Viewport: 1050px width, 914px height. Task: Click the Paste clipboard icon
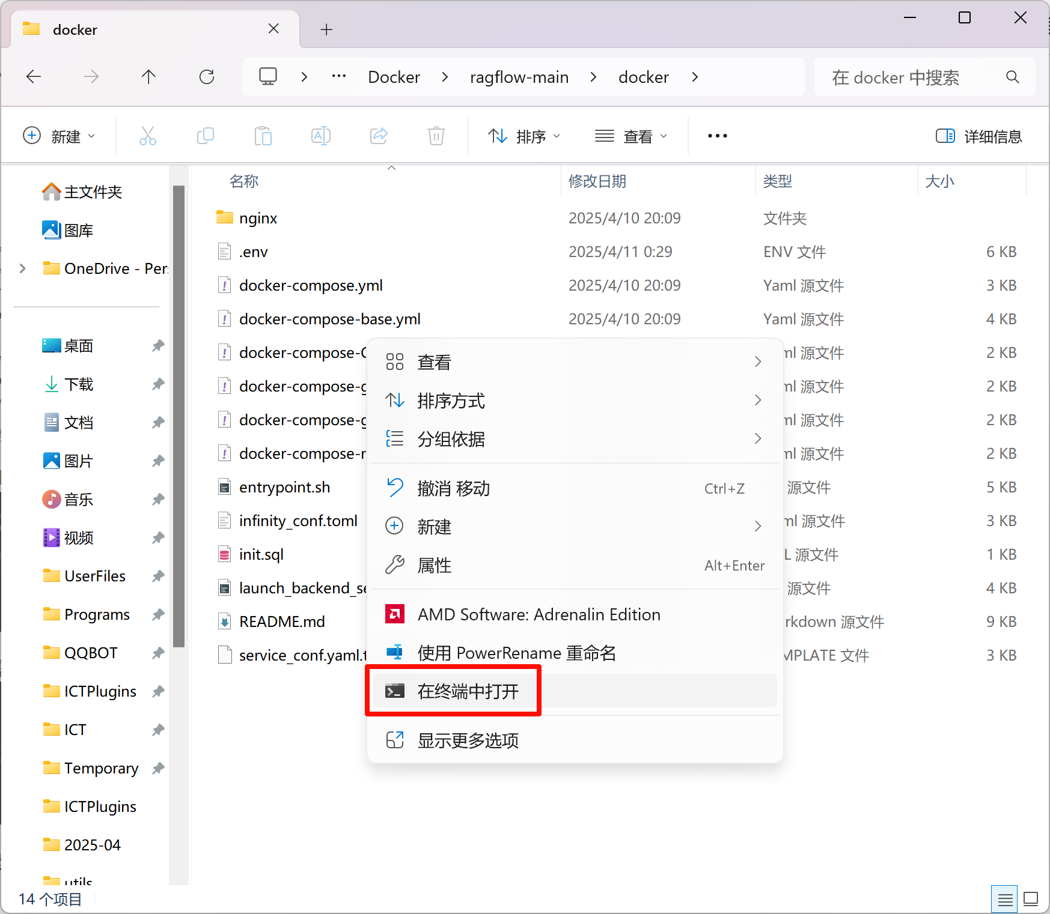263,136
